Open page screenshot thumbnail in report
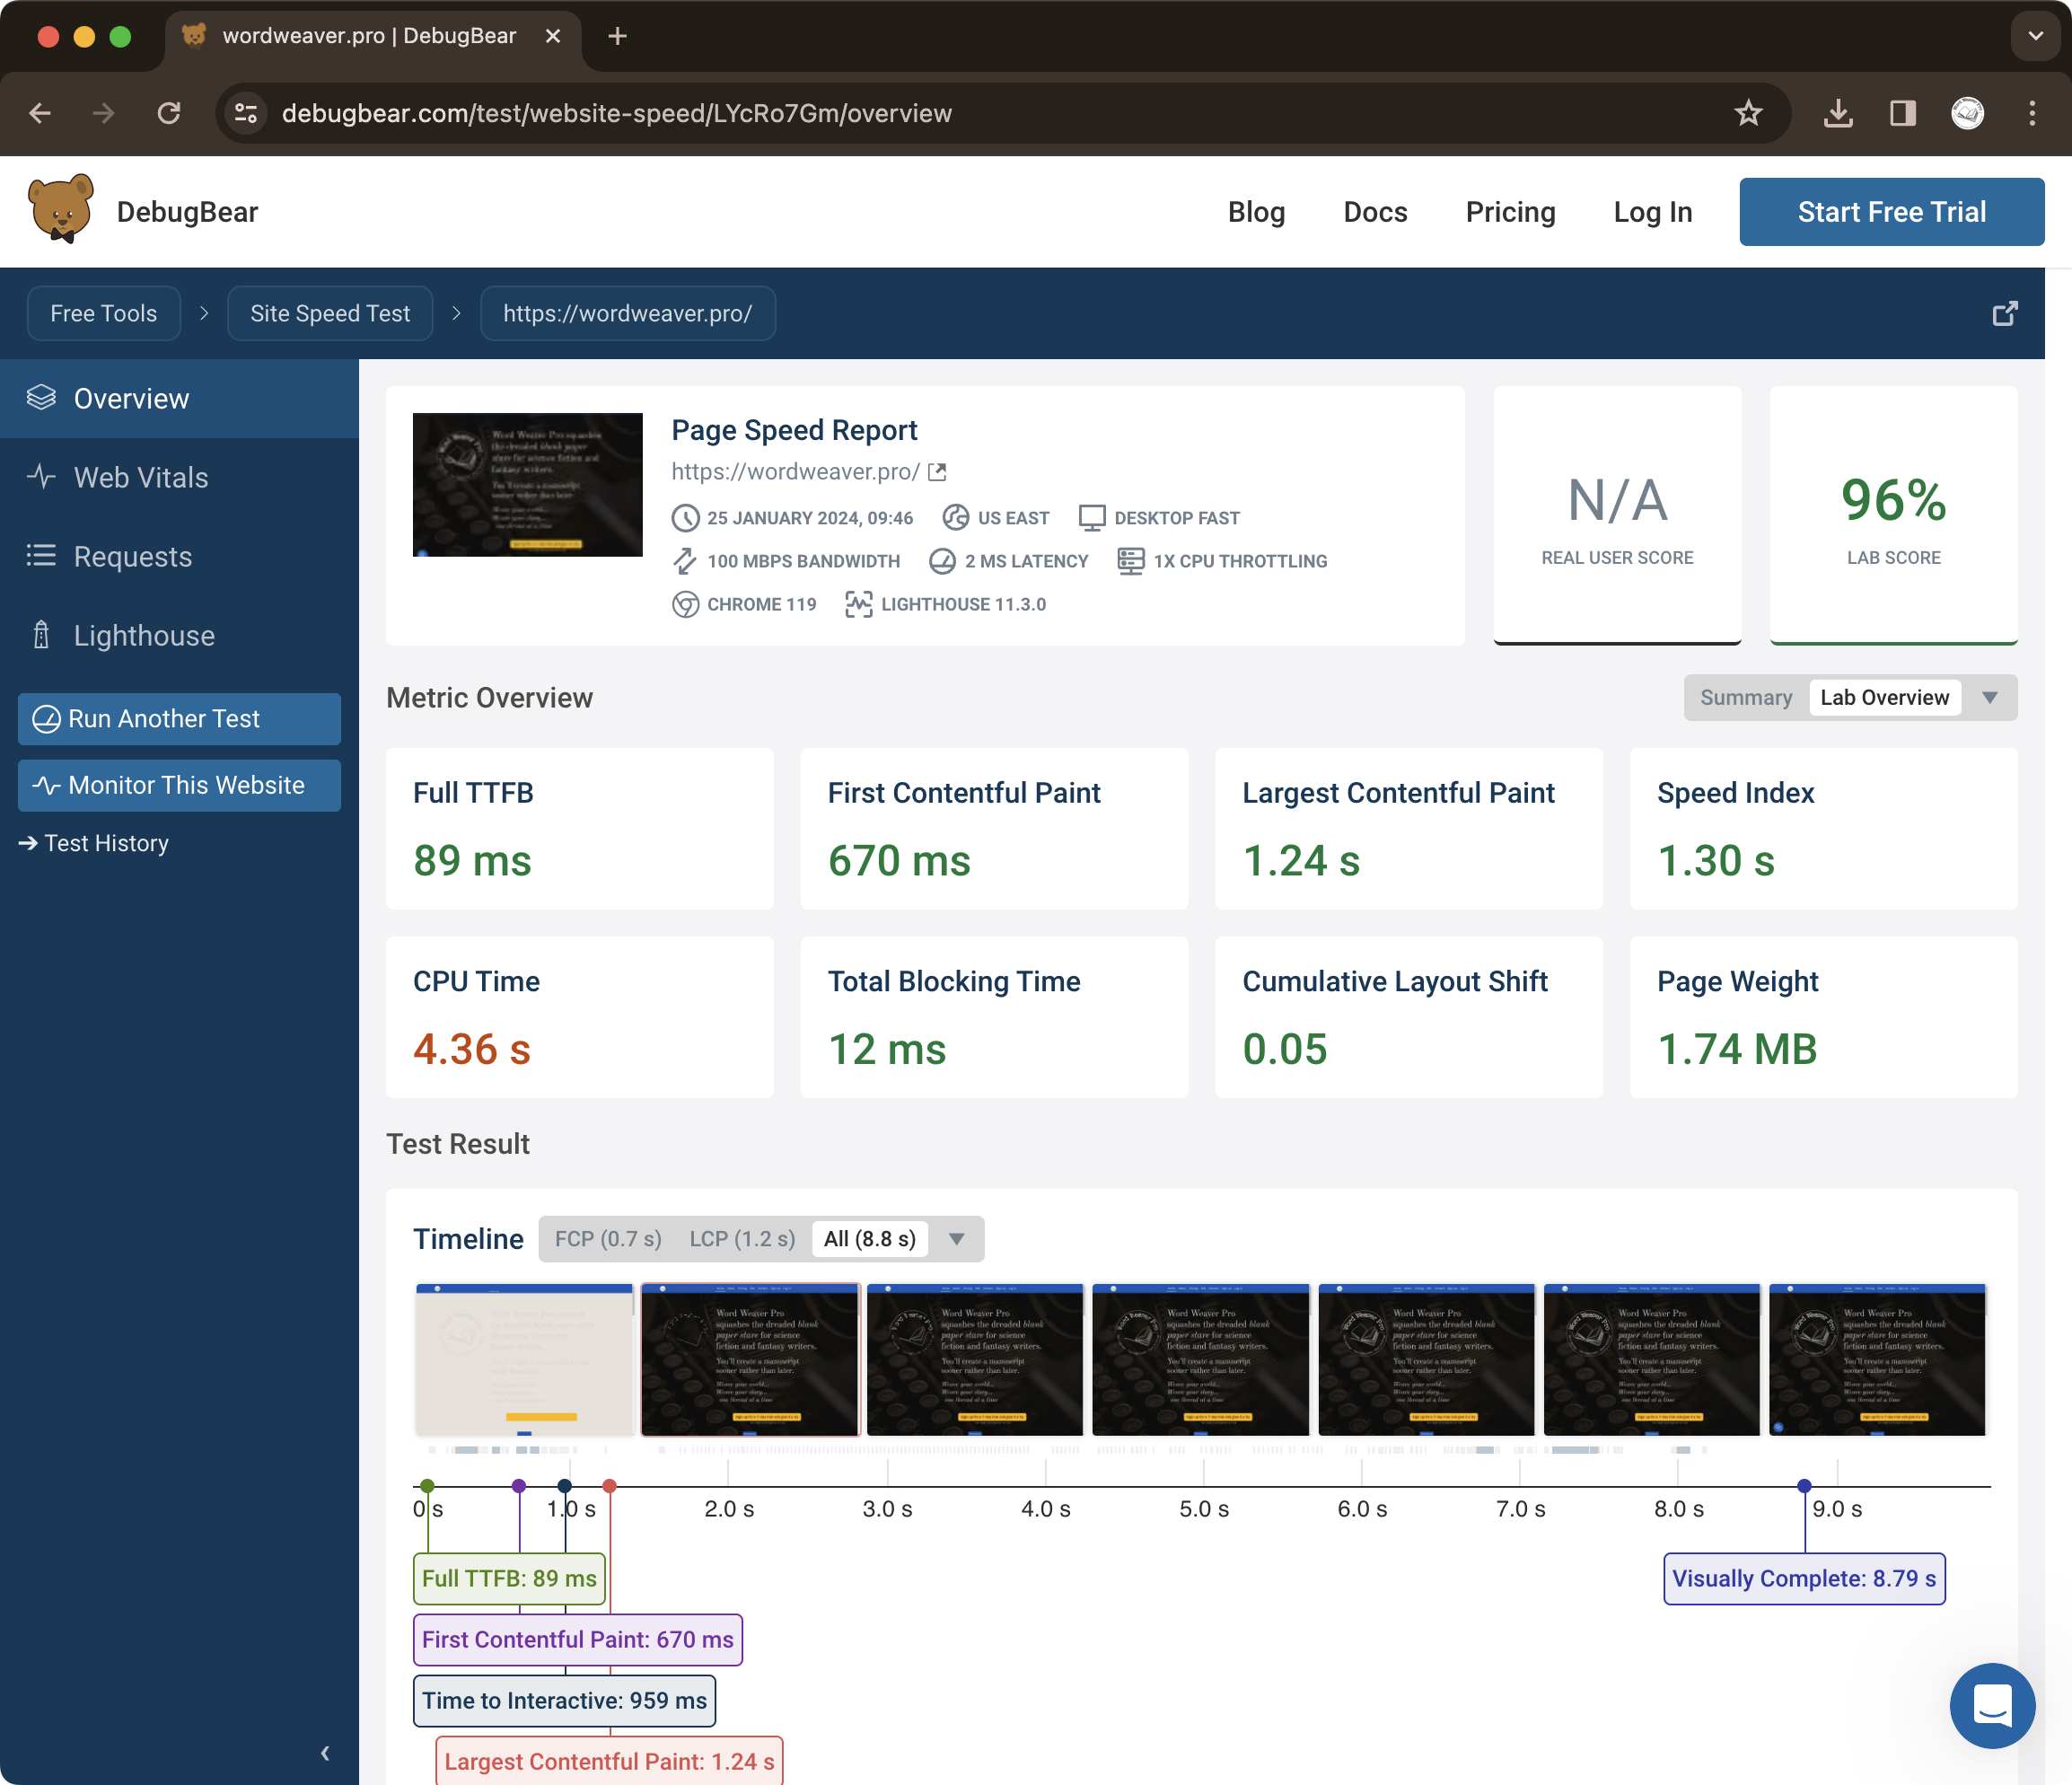The image size is (2072, 1785). [527, 484]
